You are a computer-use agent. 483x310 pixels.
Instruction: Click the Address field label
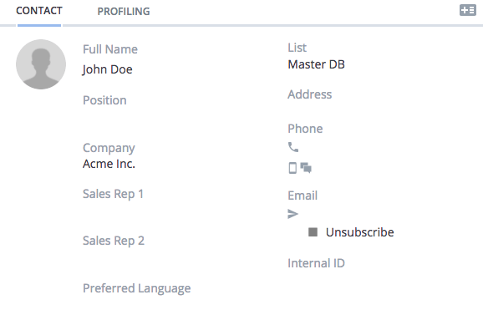(x=309, y=94)
